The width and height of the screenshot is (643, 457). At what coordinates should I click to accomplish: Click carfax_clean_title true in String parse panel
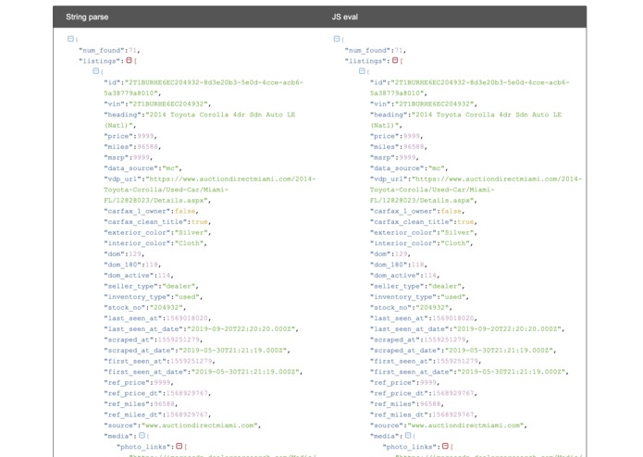200,222
